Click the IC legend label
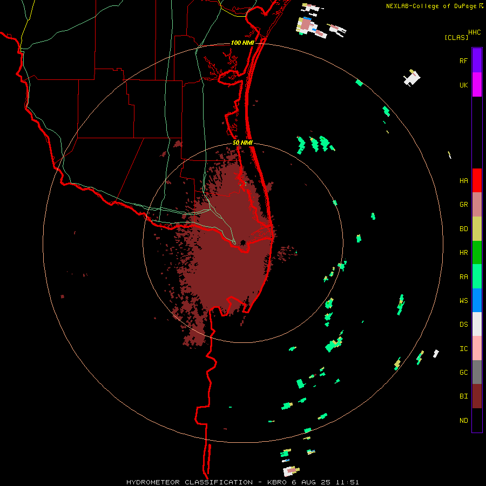The width and height of the screenshot is (486, 486). click(x=463, y=349)
